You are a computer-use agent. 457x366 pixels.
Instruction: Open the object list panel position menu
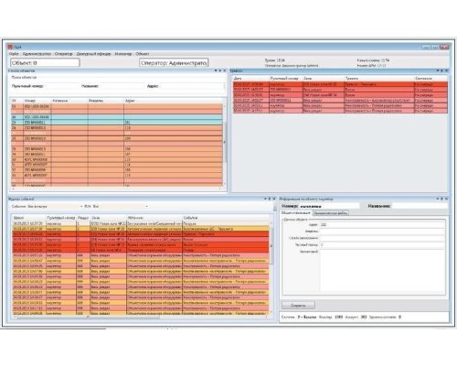[x=216, y=70]
